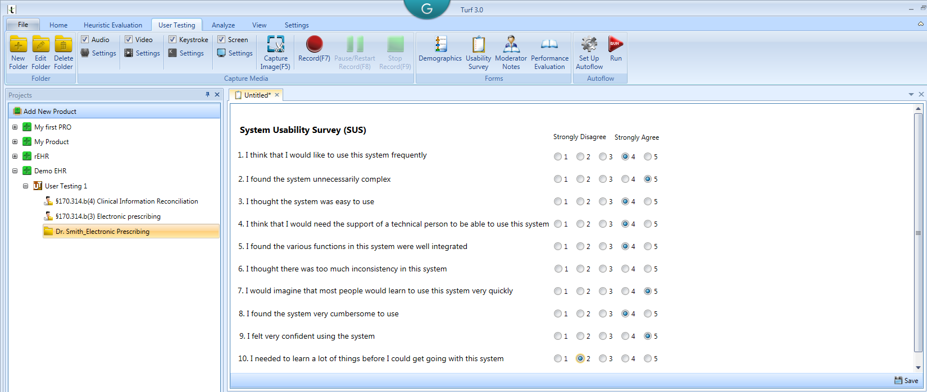
Task: Click the survey vertical scrollbar down arrow
Action: 919,368
